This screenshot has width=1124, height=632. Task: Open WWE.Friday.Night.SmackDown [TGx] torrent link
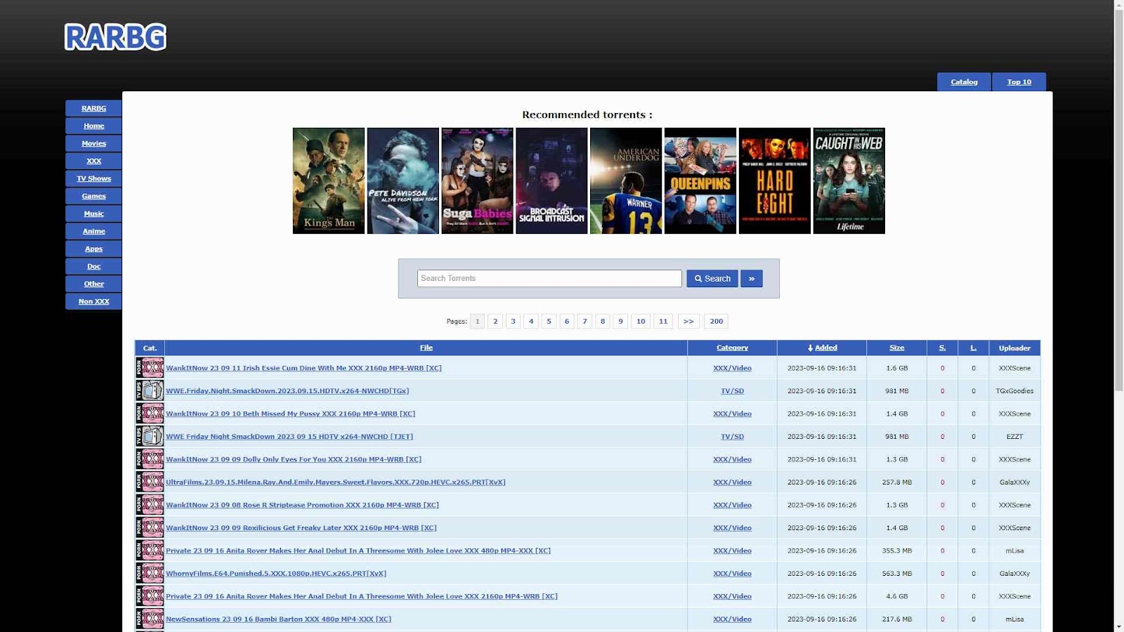coord(287,391)
